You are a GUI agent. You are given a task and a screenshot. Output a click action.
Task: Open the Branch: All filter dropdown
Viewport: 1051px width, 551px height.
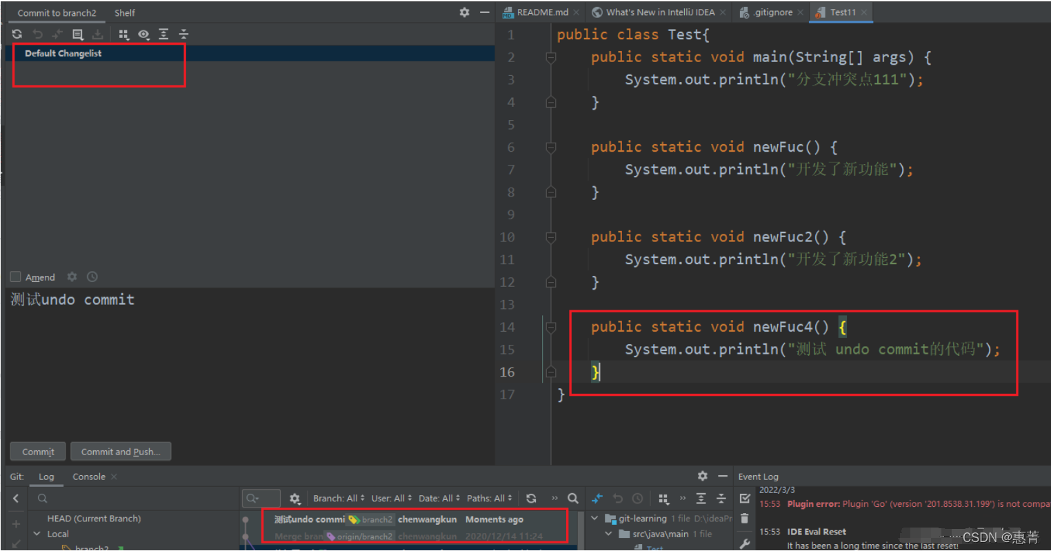(x=339, y=498)
